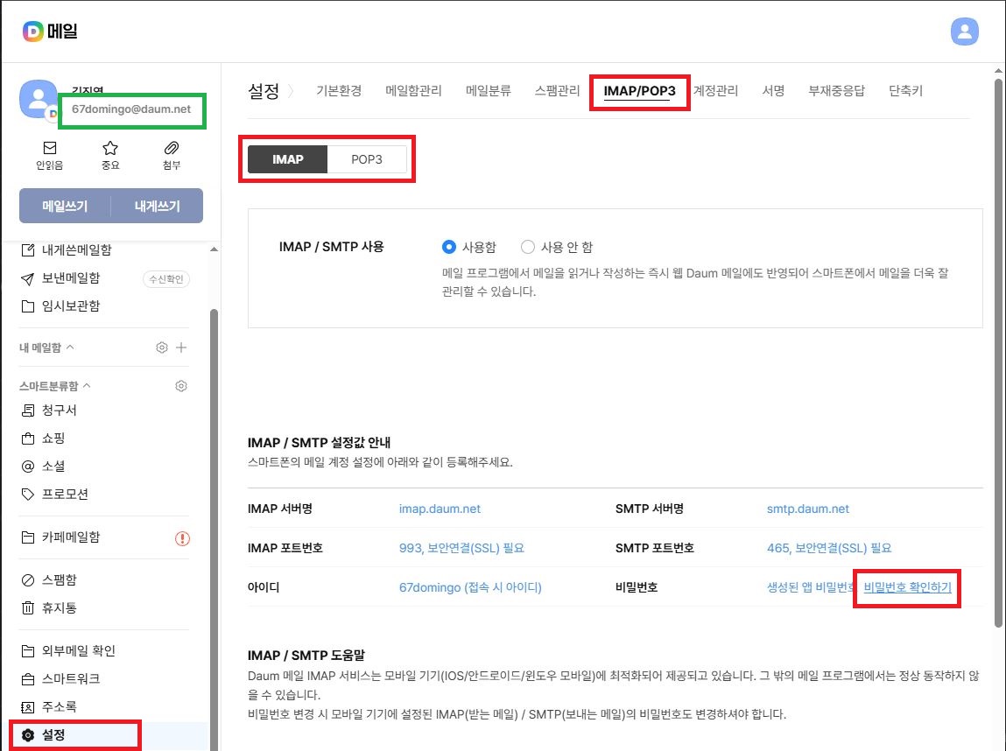The height and width of the screenshot is (751, 1006).
Task: Switch to the 메일함관리 settings tab
Action: tap(414, 91)
